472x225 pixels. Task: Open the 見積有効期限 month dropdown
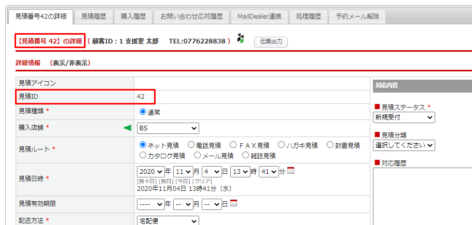click(183, 204)
